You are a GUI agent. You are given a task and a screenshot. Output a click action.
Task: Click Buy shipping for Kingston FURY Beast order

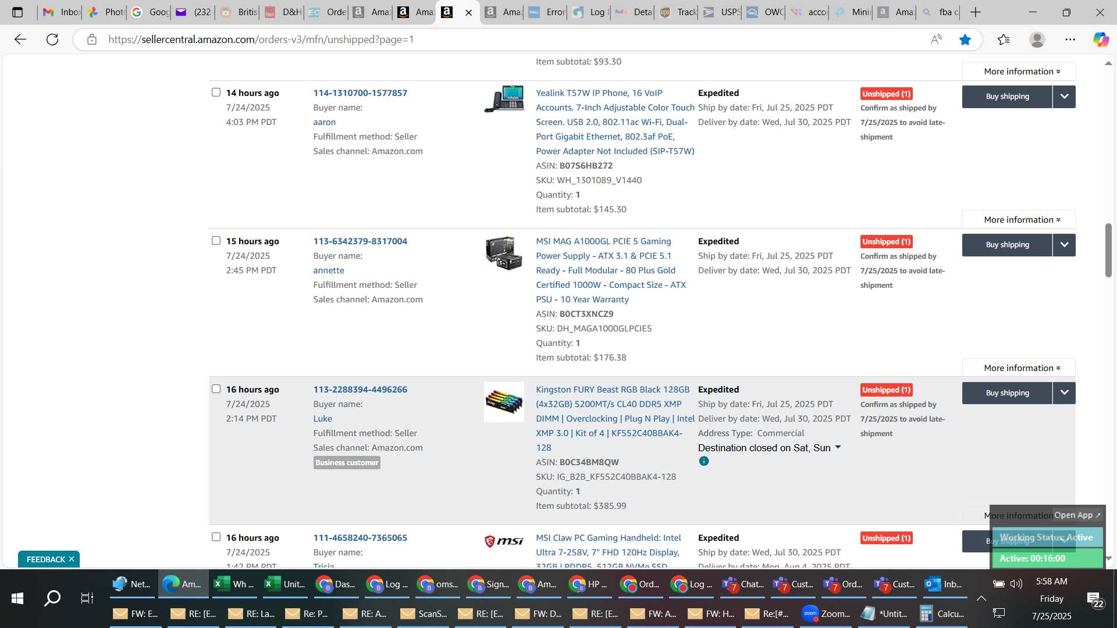[1007, 393]
